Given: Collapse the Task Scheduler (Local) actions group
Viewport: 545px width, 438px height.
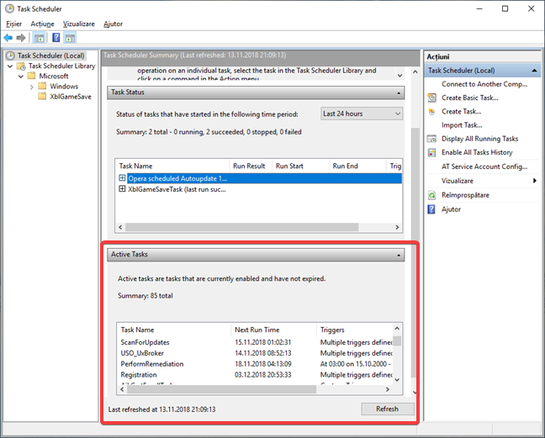Looking at the screenshot, I should [x=534, y=71].
